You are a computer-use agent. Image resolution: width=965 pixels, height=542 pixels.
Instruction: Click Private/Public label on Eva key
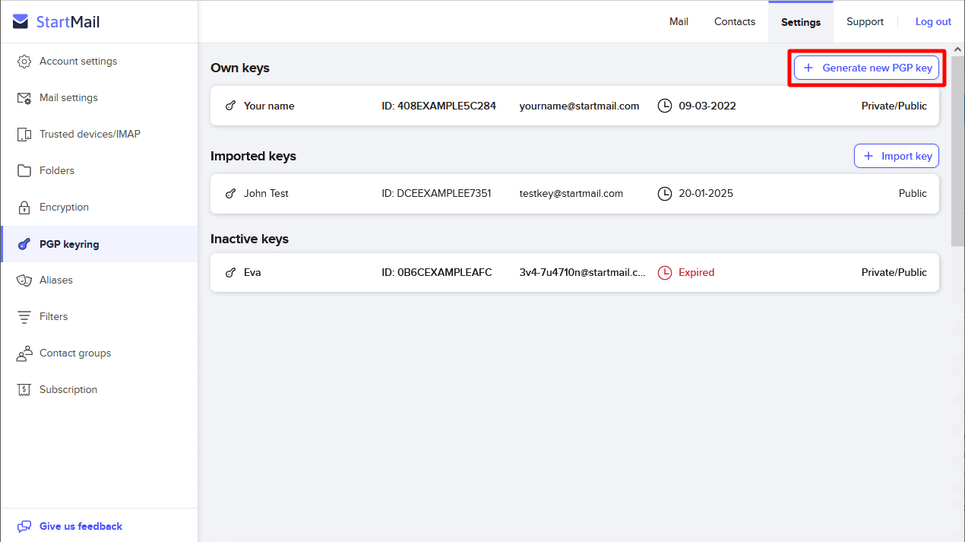894,272
